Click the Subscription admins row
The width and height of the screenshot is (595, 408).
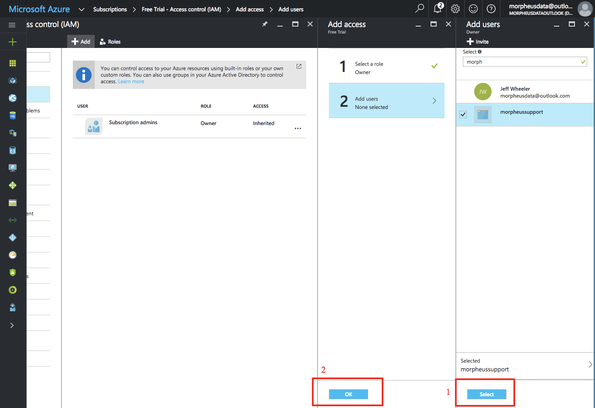(189, 126)
